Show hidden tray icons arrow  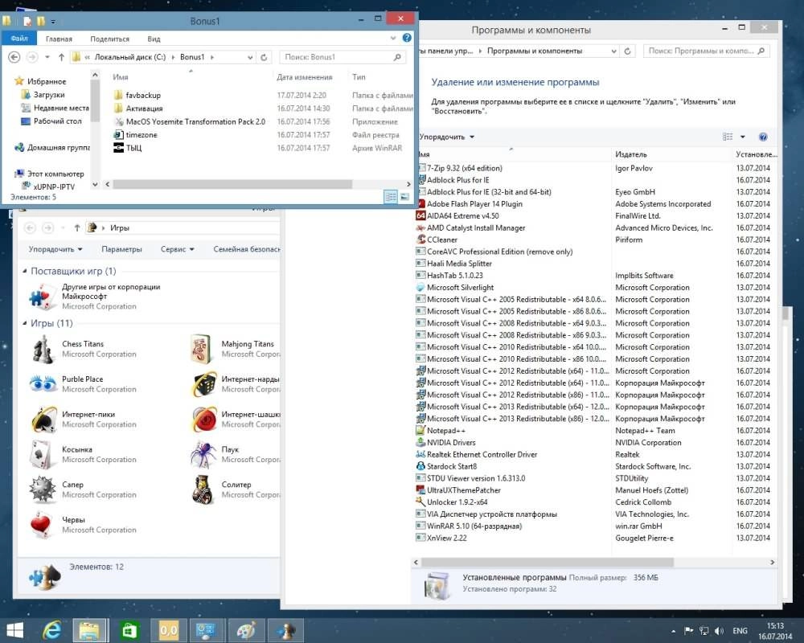673,631
